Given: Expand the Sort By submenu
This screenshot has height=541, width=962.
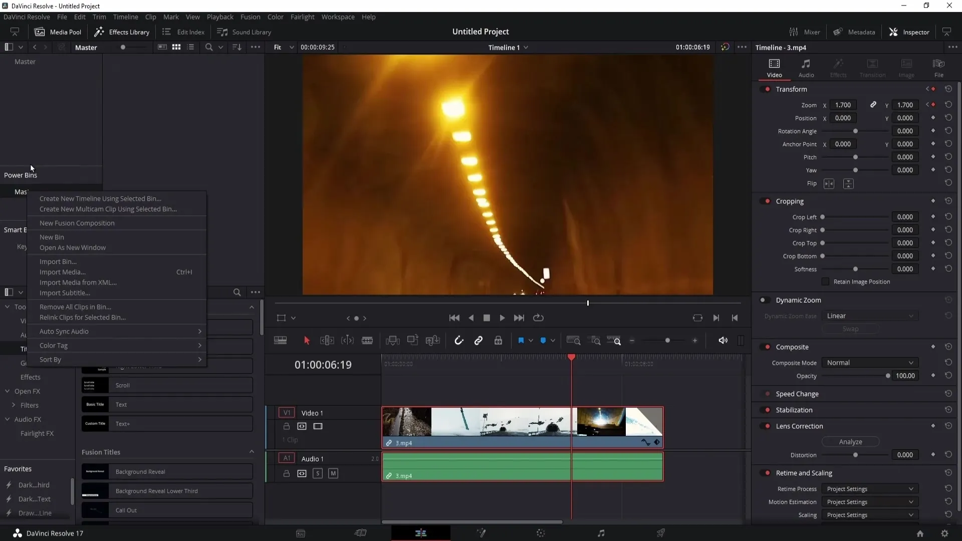Looking at the screenshot, I should (117, 360).
